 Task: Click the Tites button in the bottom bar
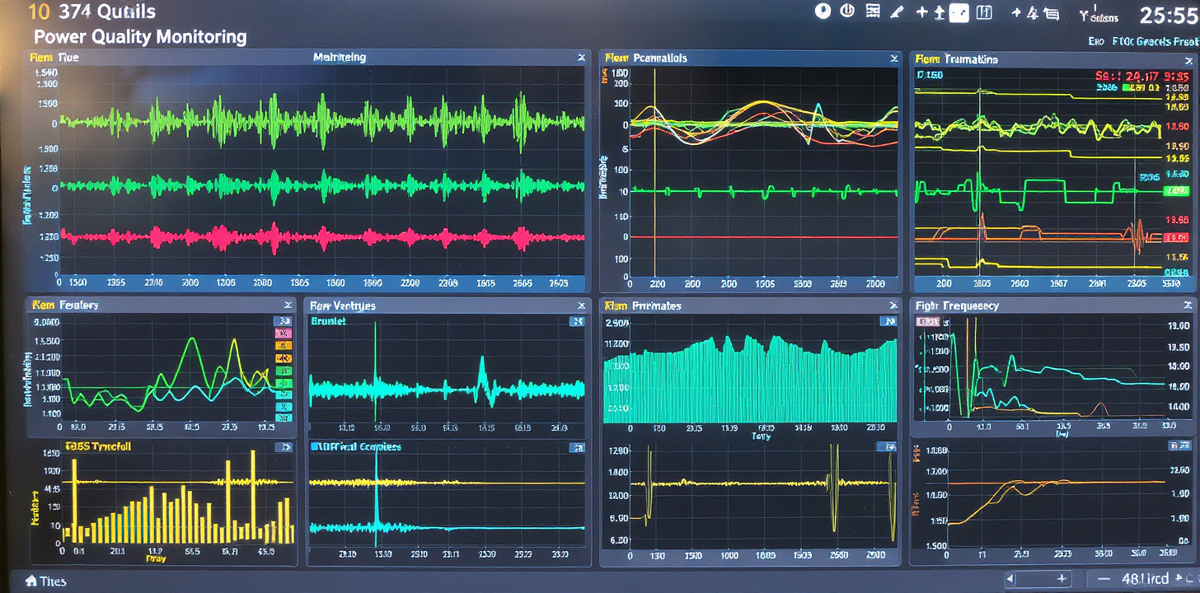[54, 581]
